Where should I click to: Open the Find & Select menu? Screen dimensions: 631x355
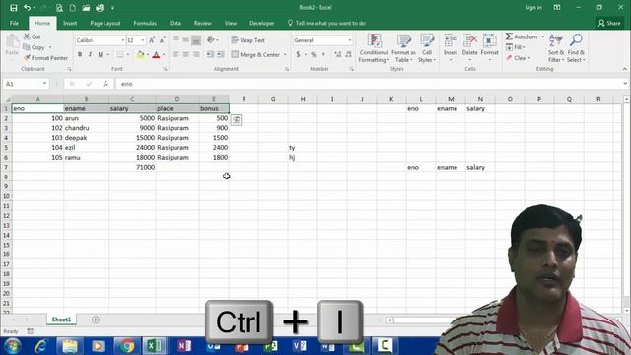576,48
